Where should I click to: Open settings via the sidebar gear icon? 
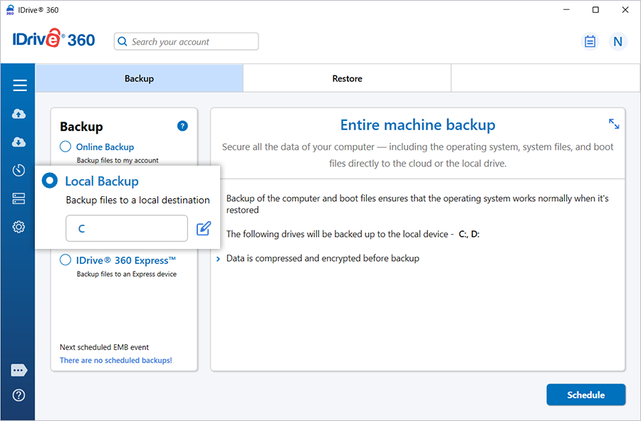pyautogui.click(x=19, y=228)
